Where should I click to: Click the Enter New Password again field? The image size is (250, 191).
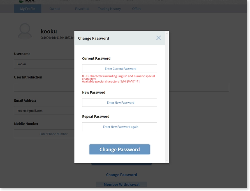pyautogui.click(x=120, y=127)
